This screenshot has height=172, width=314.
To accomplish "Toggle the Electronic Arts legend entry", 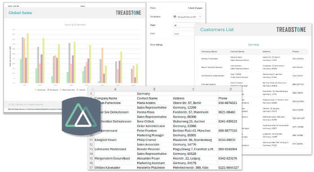I will point(67,90).
